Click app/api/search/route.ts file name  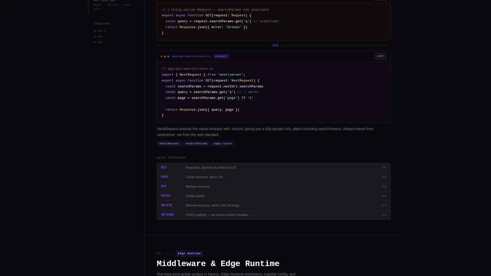click(x=191, y=56)
